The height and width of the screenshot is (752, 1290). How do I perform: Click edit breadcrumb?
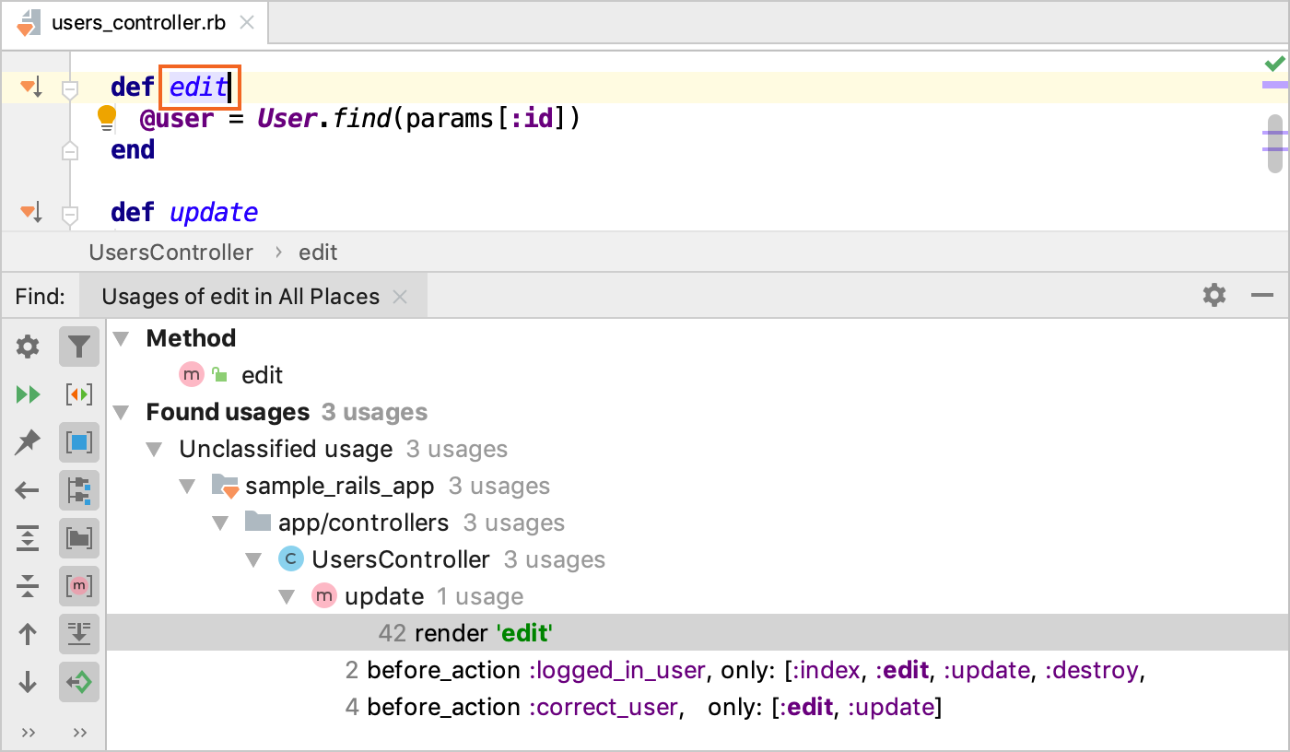pyautogui.click(x=318, y=253)
